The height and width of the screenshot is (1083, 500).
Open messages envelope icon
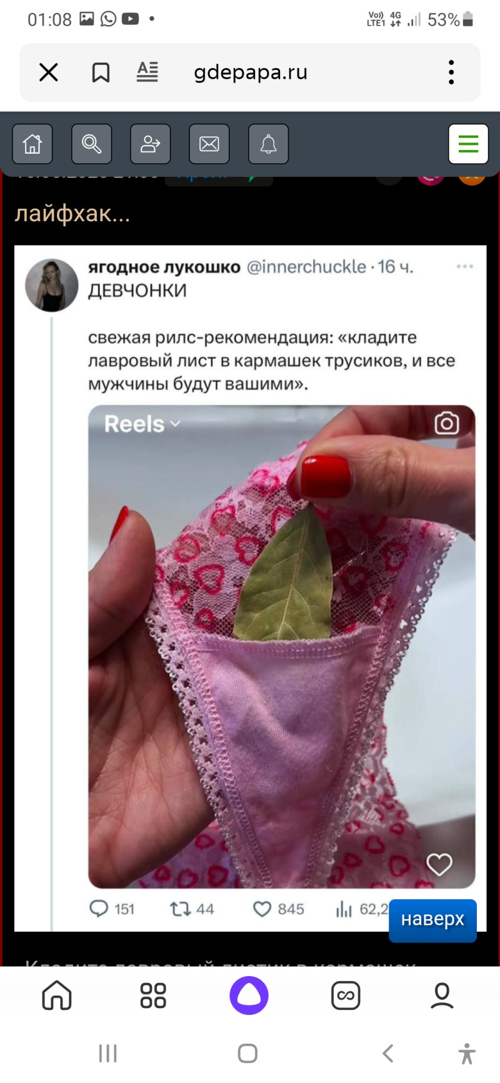[x=209, y=144]
